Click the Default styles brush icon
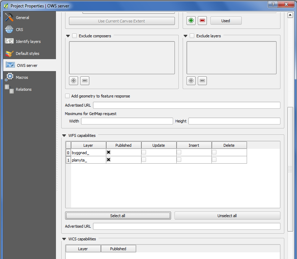The width and height of the screenshot is (297, 259). [x=9, y=53]
